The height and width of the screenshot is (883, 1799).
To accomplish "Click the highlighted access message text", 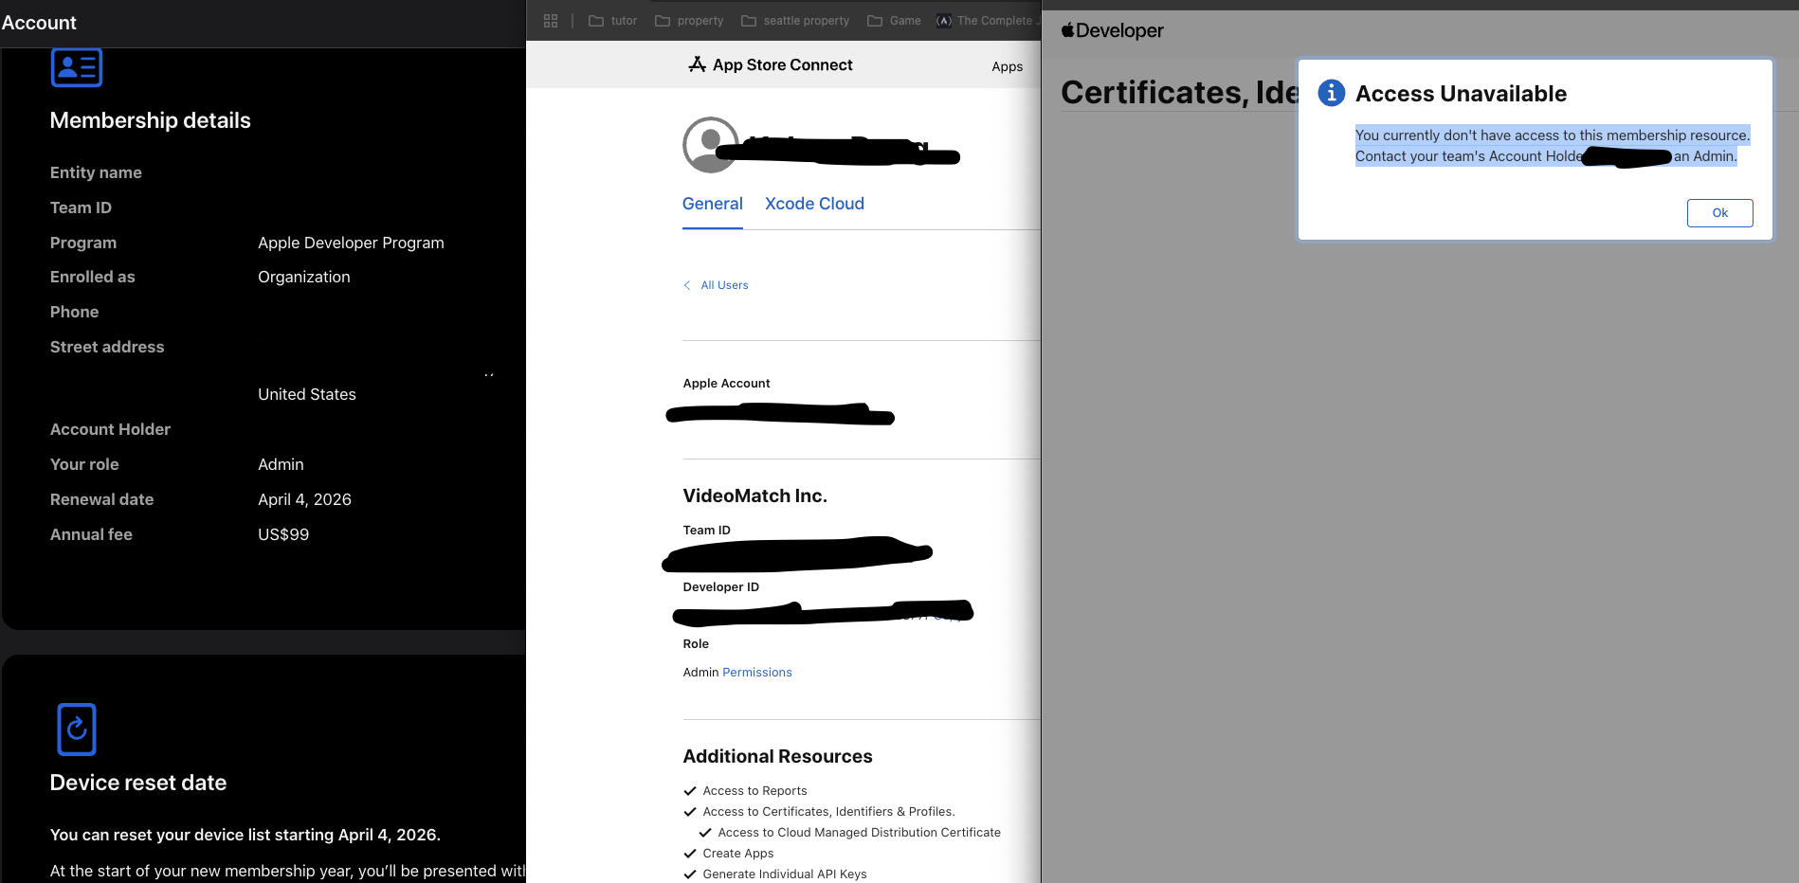I will (x=1553, y=146).
